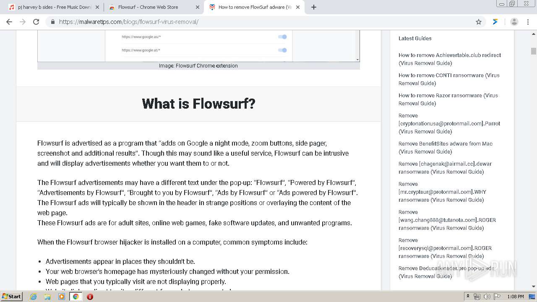
Task: Click the 1:08 PM system clock
Action: 516,297
